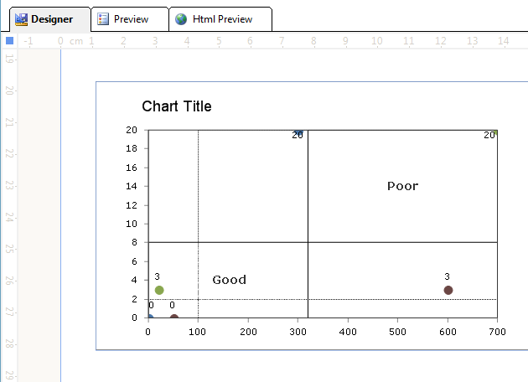This screenshot has height=382, width=528.
Task: Click the blue data point at 300
Action: point(298,132)
